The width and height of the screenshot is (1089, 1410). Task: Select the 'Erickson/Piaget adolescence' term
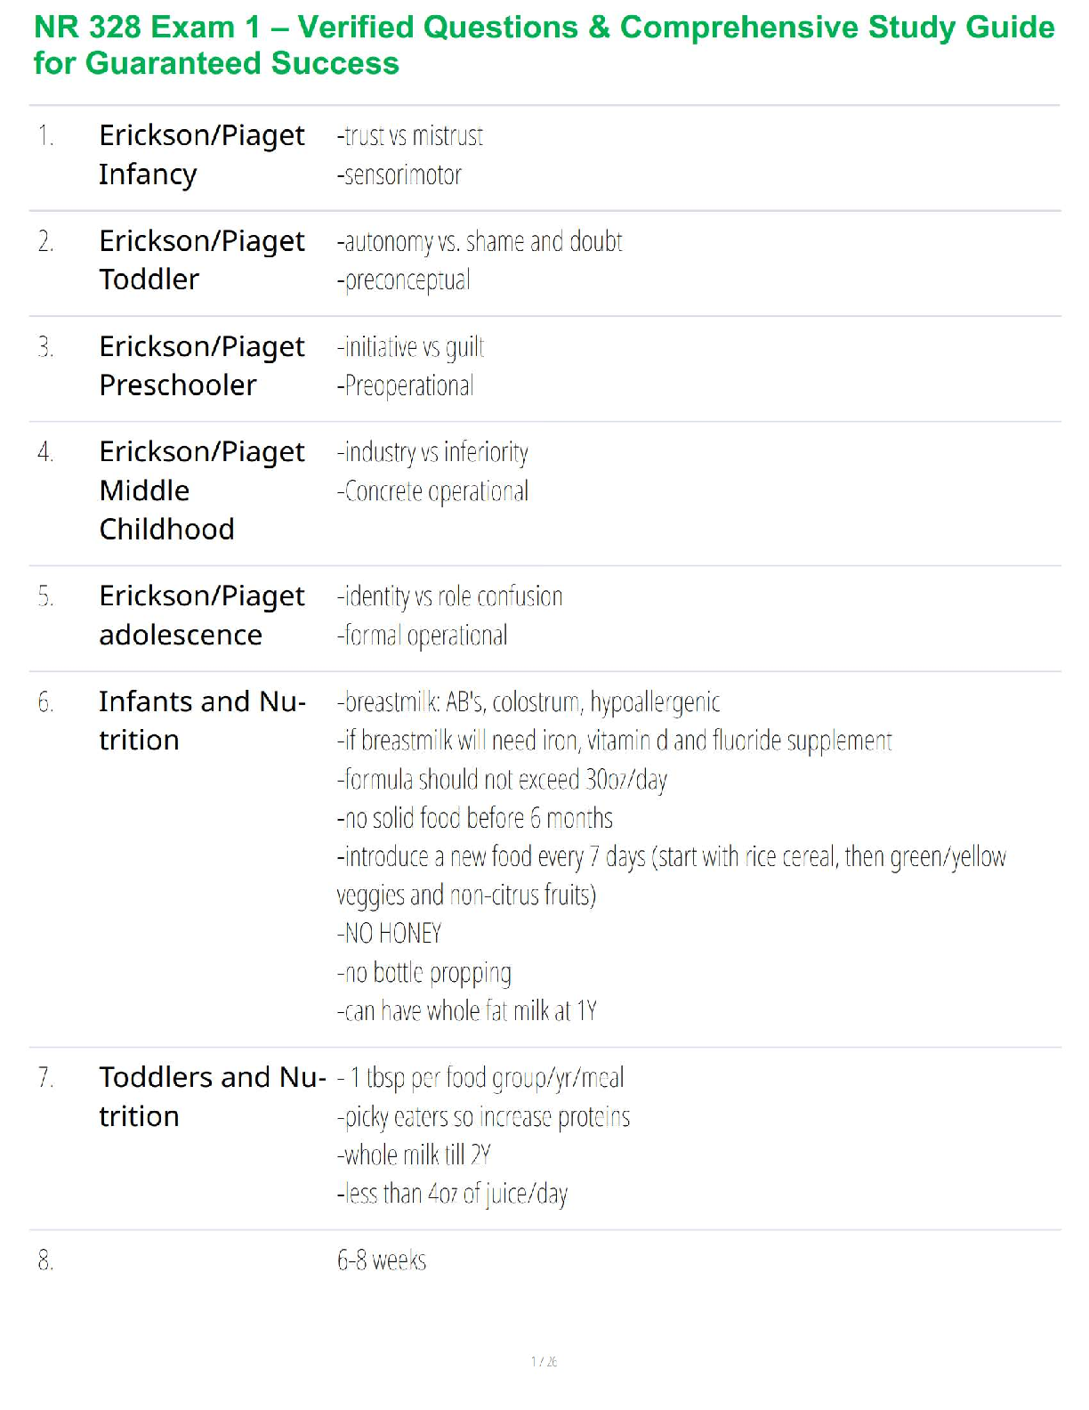pyautogui.click(x=201, y=615)
